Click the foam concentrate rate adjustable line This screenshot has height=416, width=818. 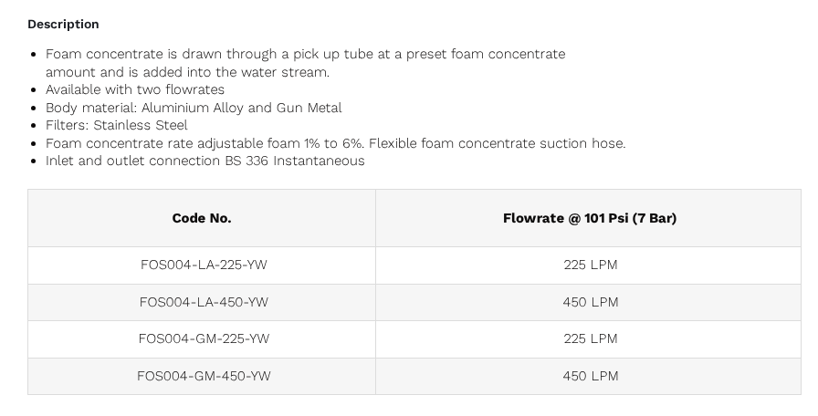335,143
